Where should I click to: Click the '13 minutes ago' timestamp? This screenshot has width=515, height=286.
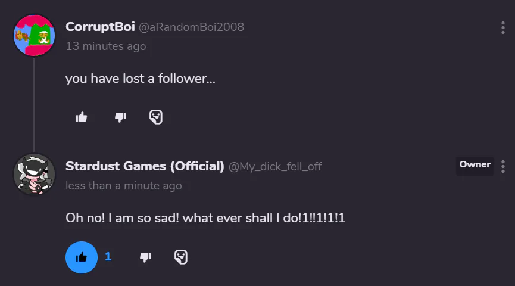pos(105,46)
